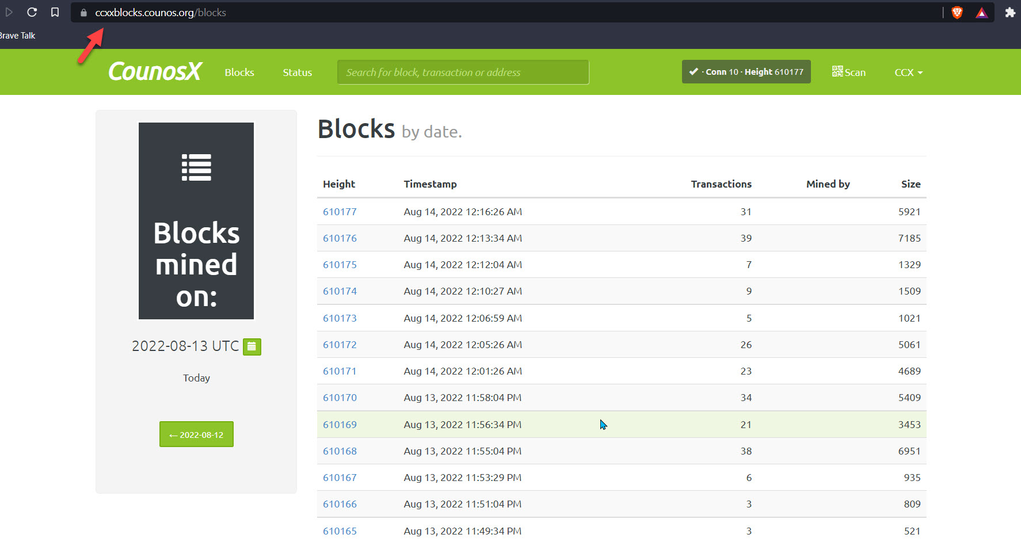Open Brave Shields lion icon

pos(957,13)
